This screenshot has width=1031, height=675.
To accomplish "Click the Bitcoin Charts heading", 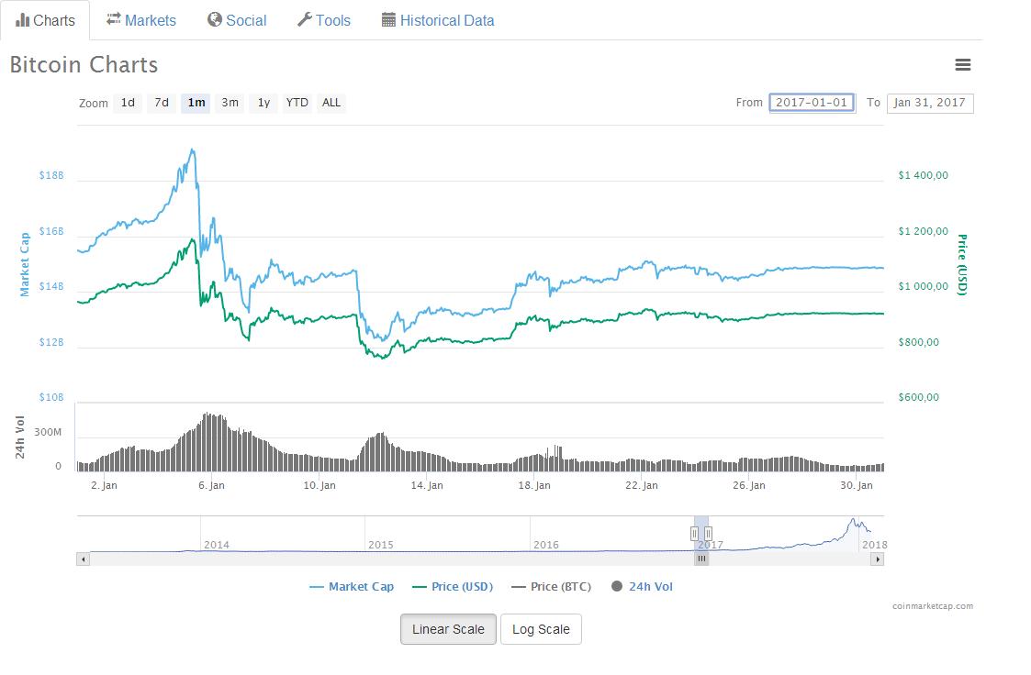I will click(84, 64).
